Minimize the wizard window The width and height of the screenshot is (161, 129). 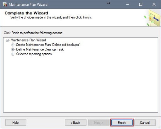click(128, 4)
